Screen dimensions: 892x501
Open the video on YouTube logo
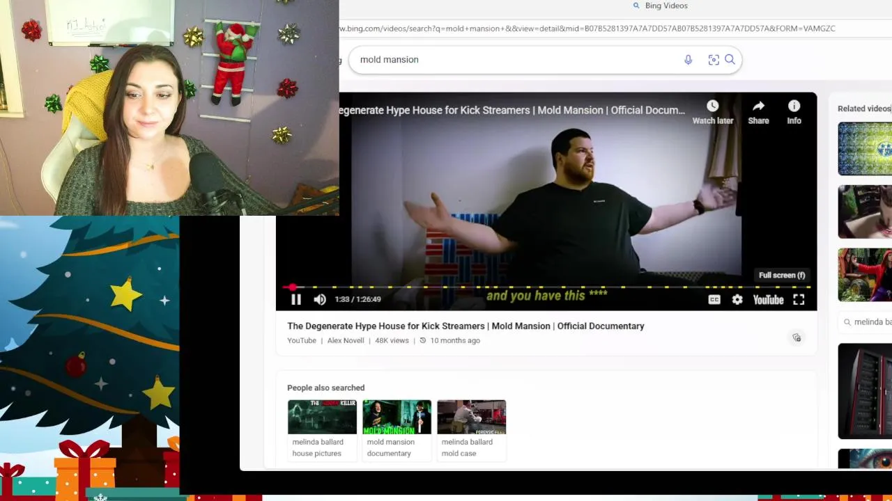click(x=768, y=299)
